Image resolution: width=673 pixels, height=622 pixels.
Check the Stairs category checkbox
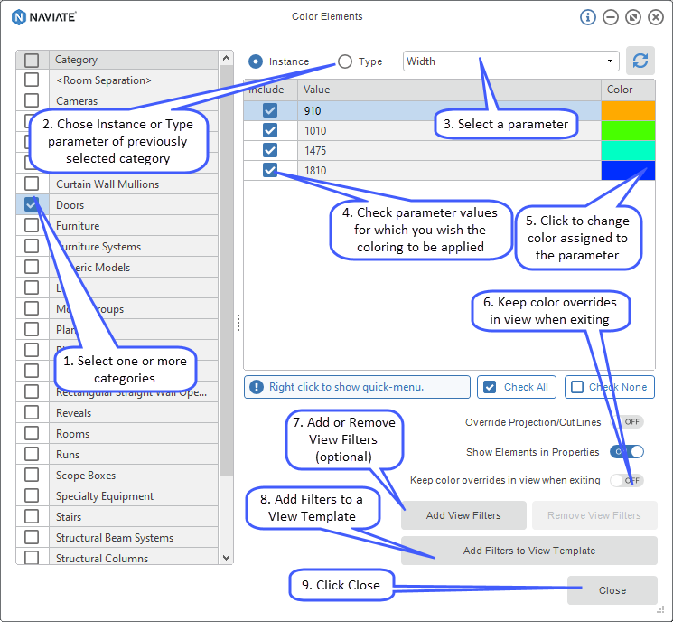coord(32,516)
